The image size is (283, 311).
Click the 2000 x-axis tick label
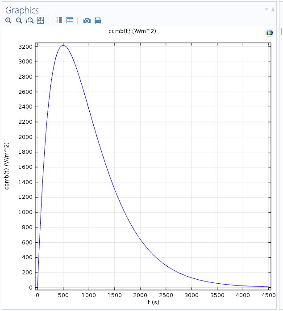pyautogui.click(x=140, y=295)
